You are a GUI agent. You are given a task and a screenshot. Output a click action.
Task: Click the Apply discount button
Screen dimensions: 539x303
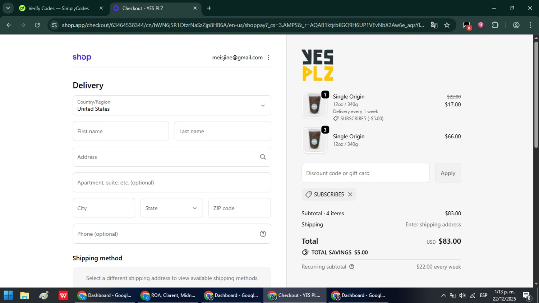(x=448, y=173)
